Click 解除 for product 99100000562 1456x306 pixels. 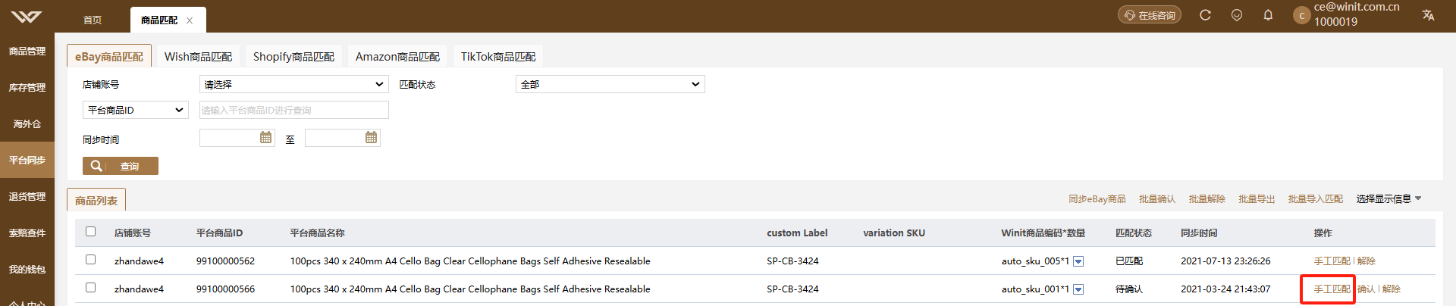pos(1367,261)
